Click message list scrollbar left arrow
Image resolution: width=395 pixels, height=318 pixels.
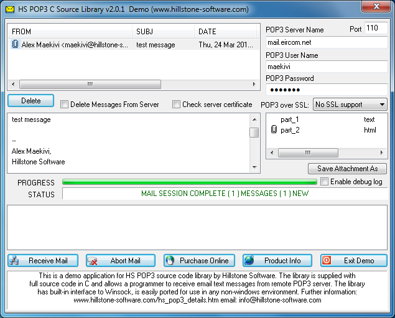(13, 84)
